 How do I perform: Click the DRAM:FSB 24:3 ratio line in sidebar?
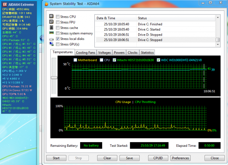pyautogui.click(x=16, y=17)
